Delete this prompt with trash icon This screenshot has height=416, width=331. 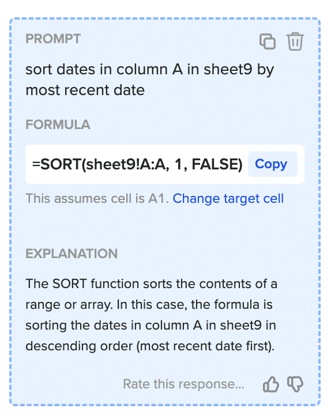click(x=295, y=41)
